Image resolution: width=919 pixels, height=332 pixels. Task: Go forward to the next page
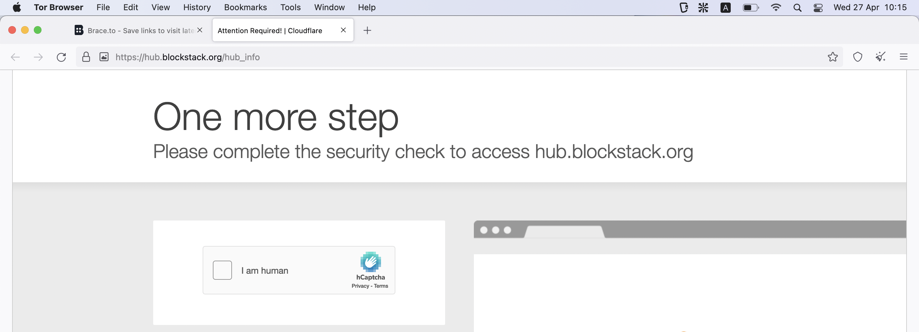coord(38,57)
